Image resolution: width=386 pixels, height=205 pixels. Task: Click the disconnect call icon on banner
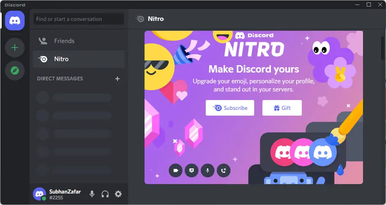pyautogui.click(x=223, y=170)
